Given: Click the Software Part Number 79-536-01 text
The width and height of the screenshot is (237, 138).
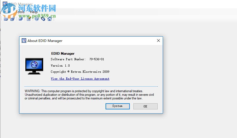Looking at the screenshot, I should pyautogui.click(x=77, y=59).
